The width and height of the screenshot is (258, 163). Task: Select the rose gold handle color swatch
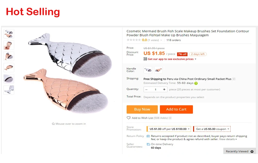(158, 70)
